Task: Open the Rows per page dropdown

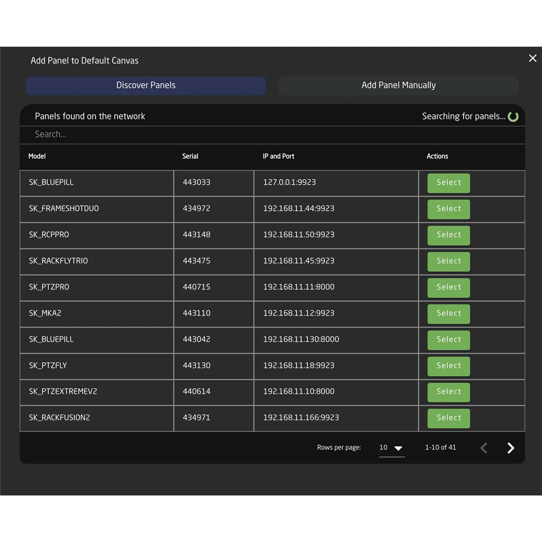Action: [391, 448]
